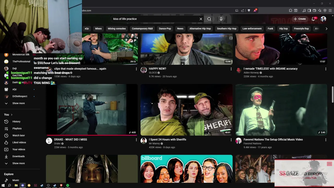Open Brave Rewards triangle icon
This screenshot has height=188, width=334.
click(255, 10)
